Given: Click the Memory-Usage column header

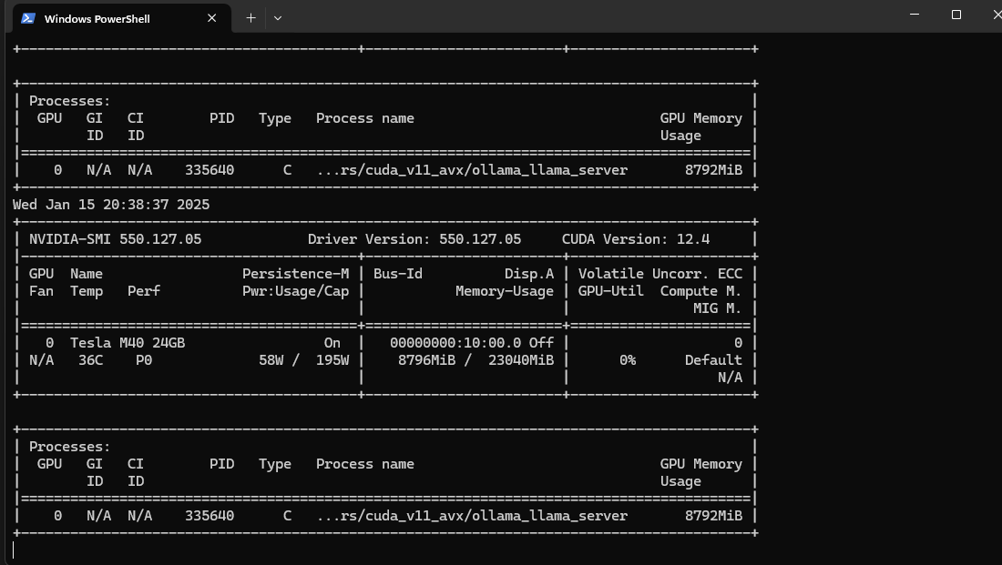Looking at the screenshot, I should (505, 291).
